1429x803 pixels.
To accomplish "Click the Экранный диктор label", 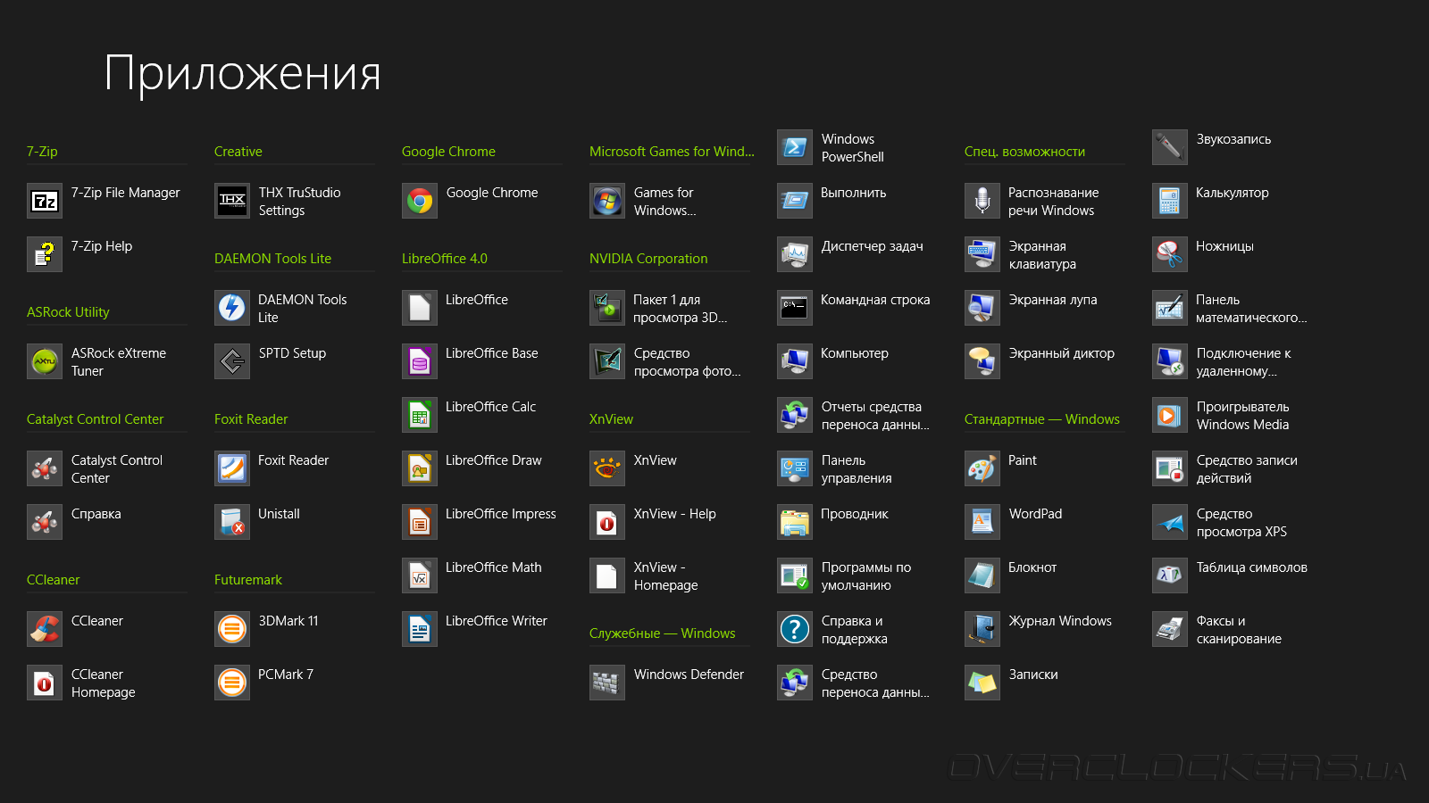I will [1062, 353].
